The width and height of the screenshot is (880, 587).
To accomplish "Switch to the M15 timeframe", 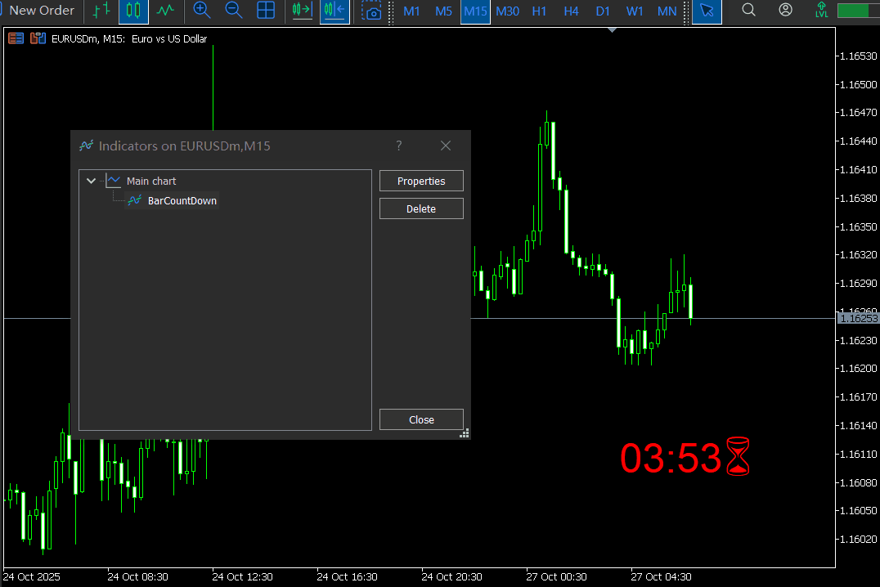I will click(475, 11).
